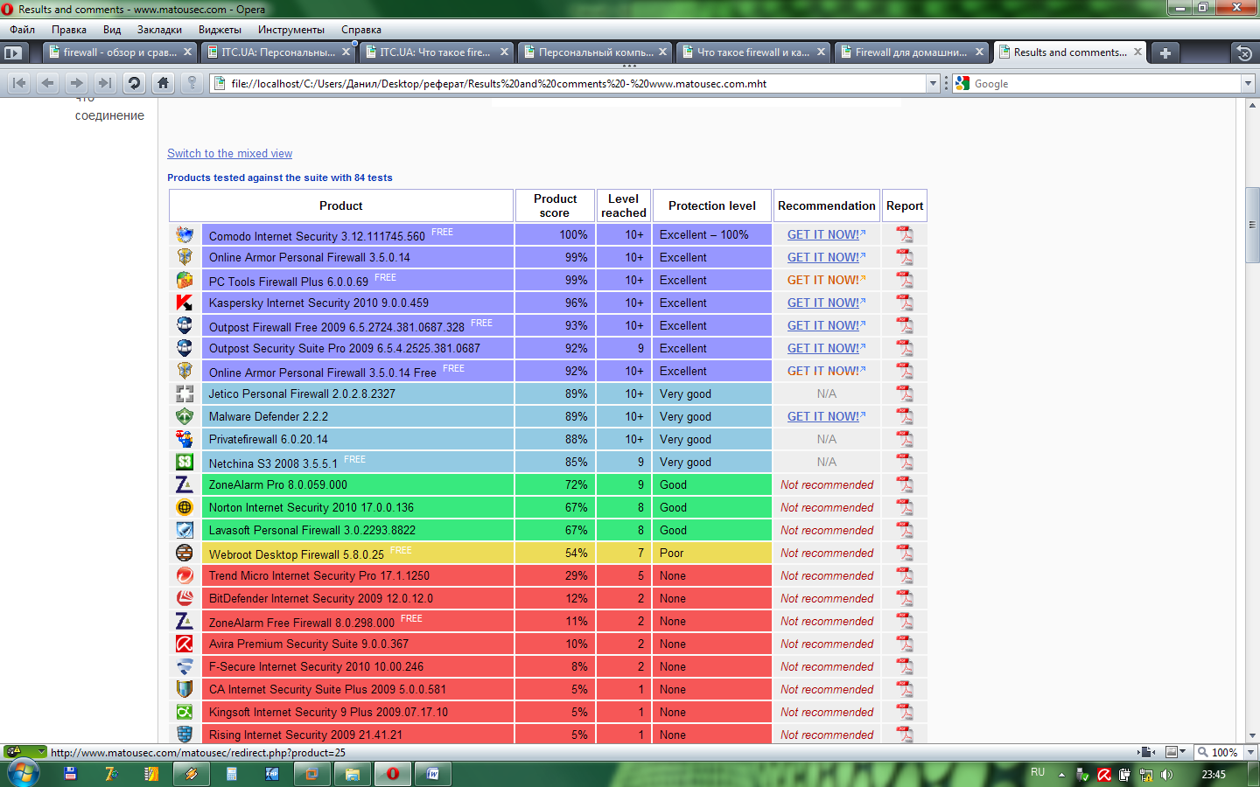Open the network tray icon with warning
This screenshot has height=787, width=1260.
click(x=1145, y=775)
